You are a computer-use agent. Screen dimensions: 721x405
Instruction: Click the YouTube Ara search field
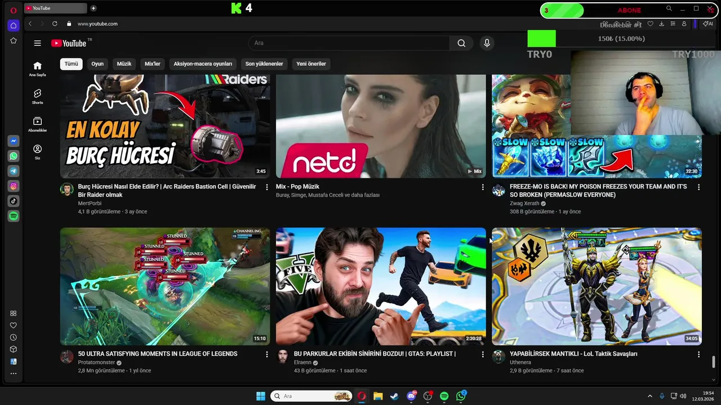coord(349,43)
